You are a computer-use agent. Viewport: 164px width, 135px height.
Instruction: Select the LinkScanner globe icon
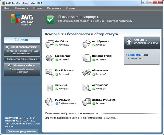[50, 58]
